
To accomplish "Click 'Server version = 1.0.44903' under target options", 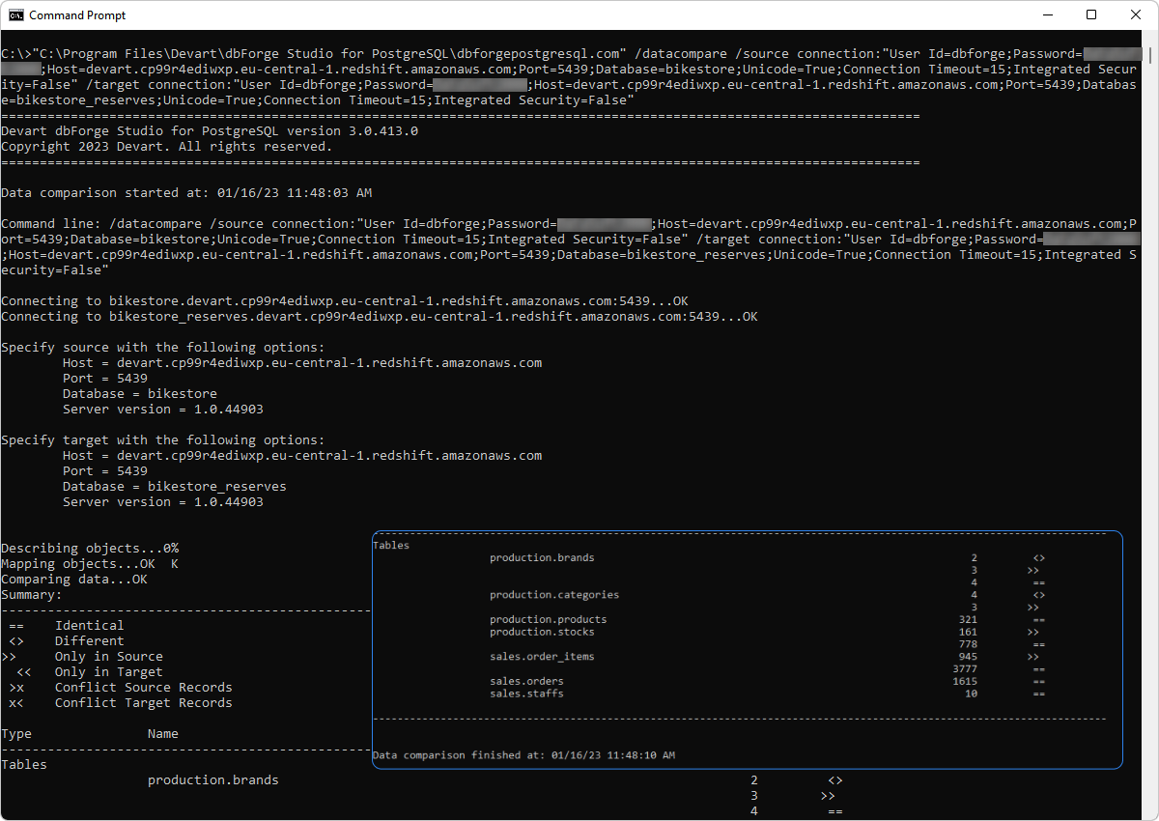I will point(163,502).
